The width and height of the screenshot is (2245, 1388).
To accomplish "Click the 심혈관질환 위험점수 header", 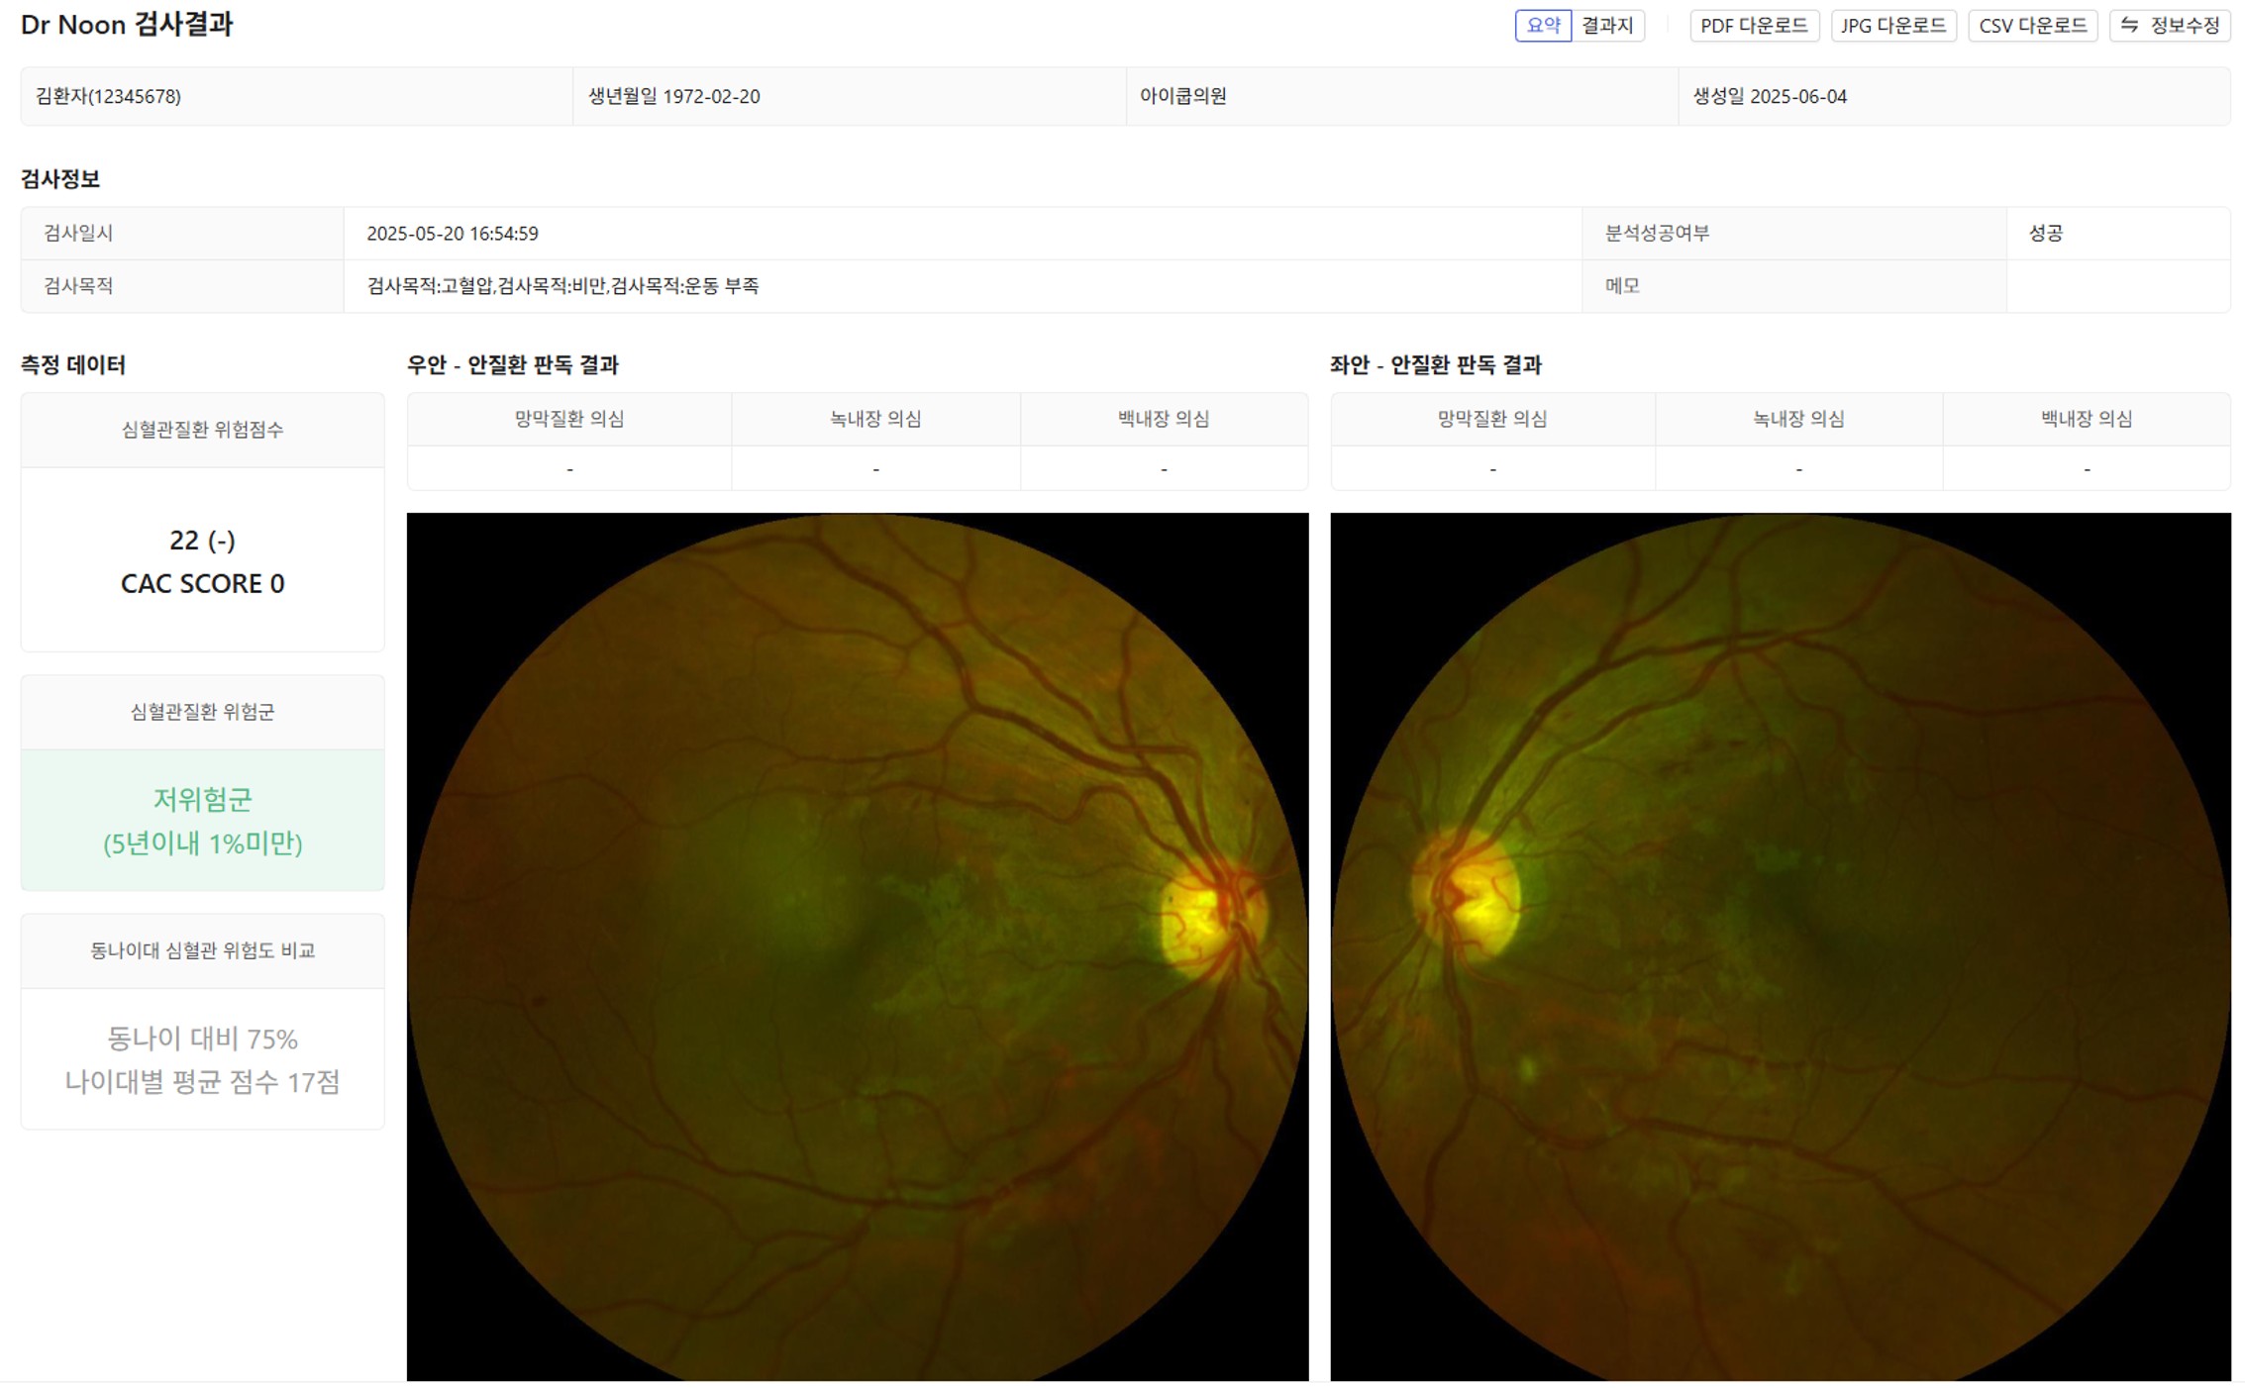I will pos(202,430).
